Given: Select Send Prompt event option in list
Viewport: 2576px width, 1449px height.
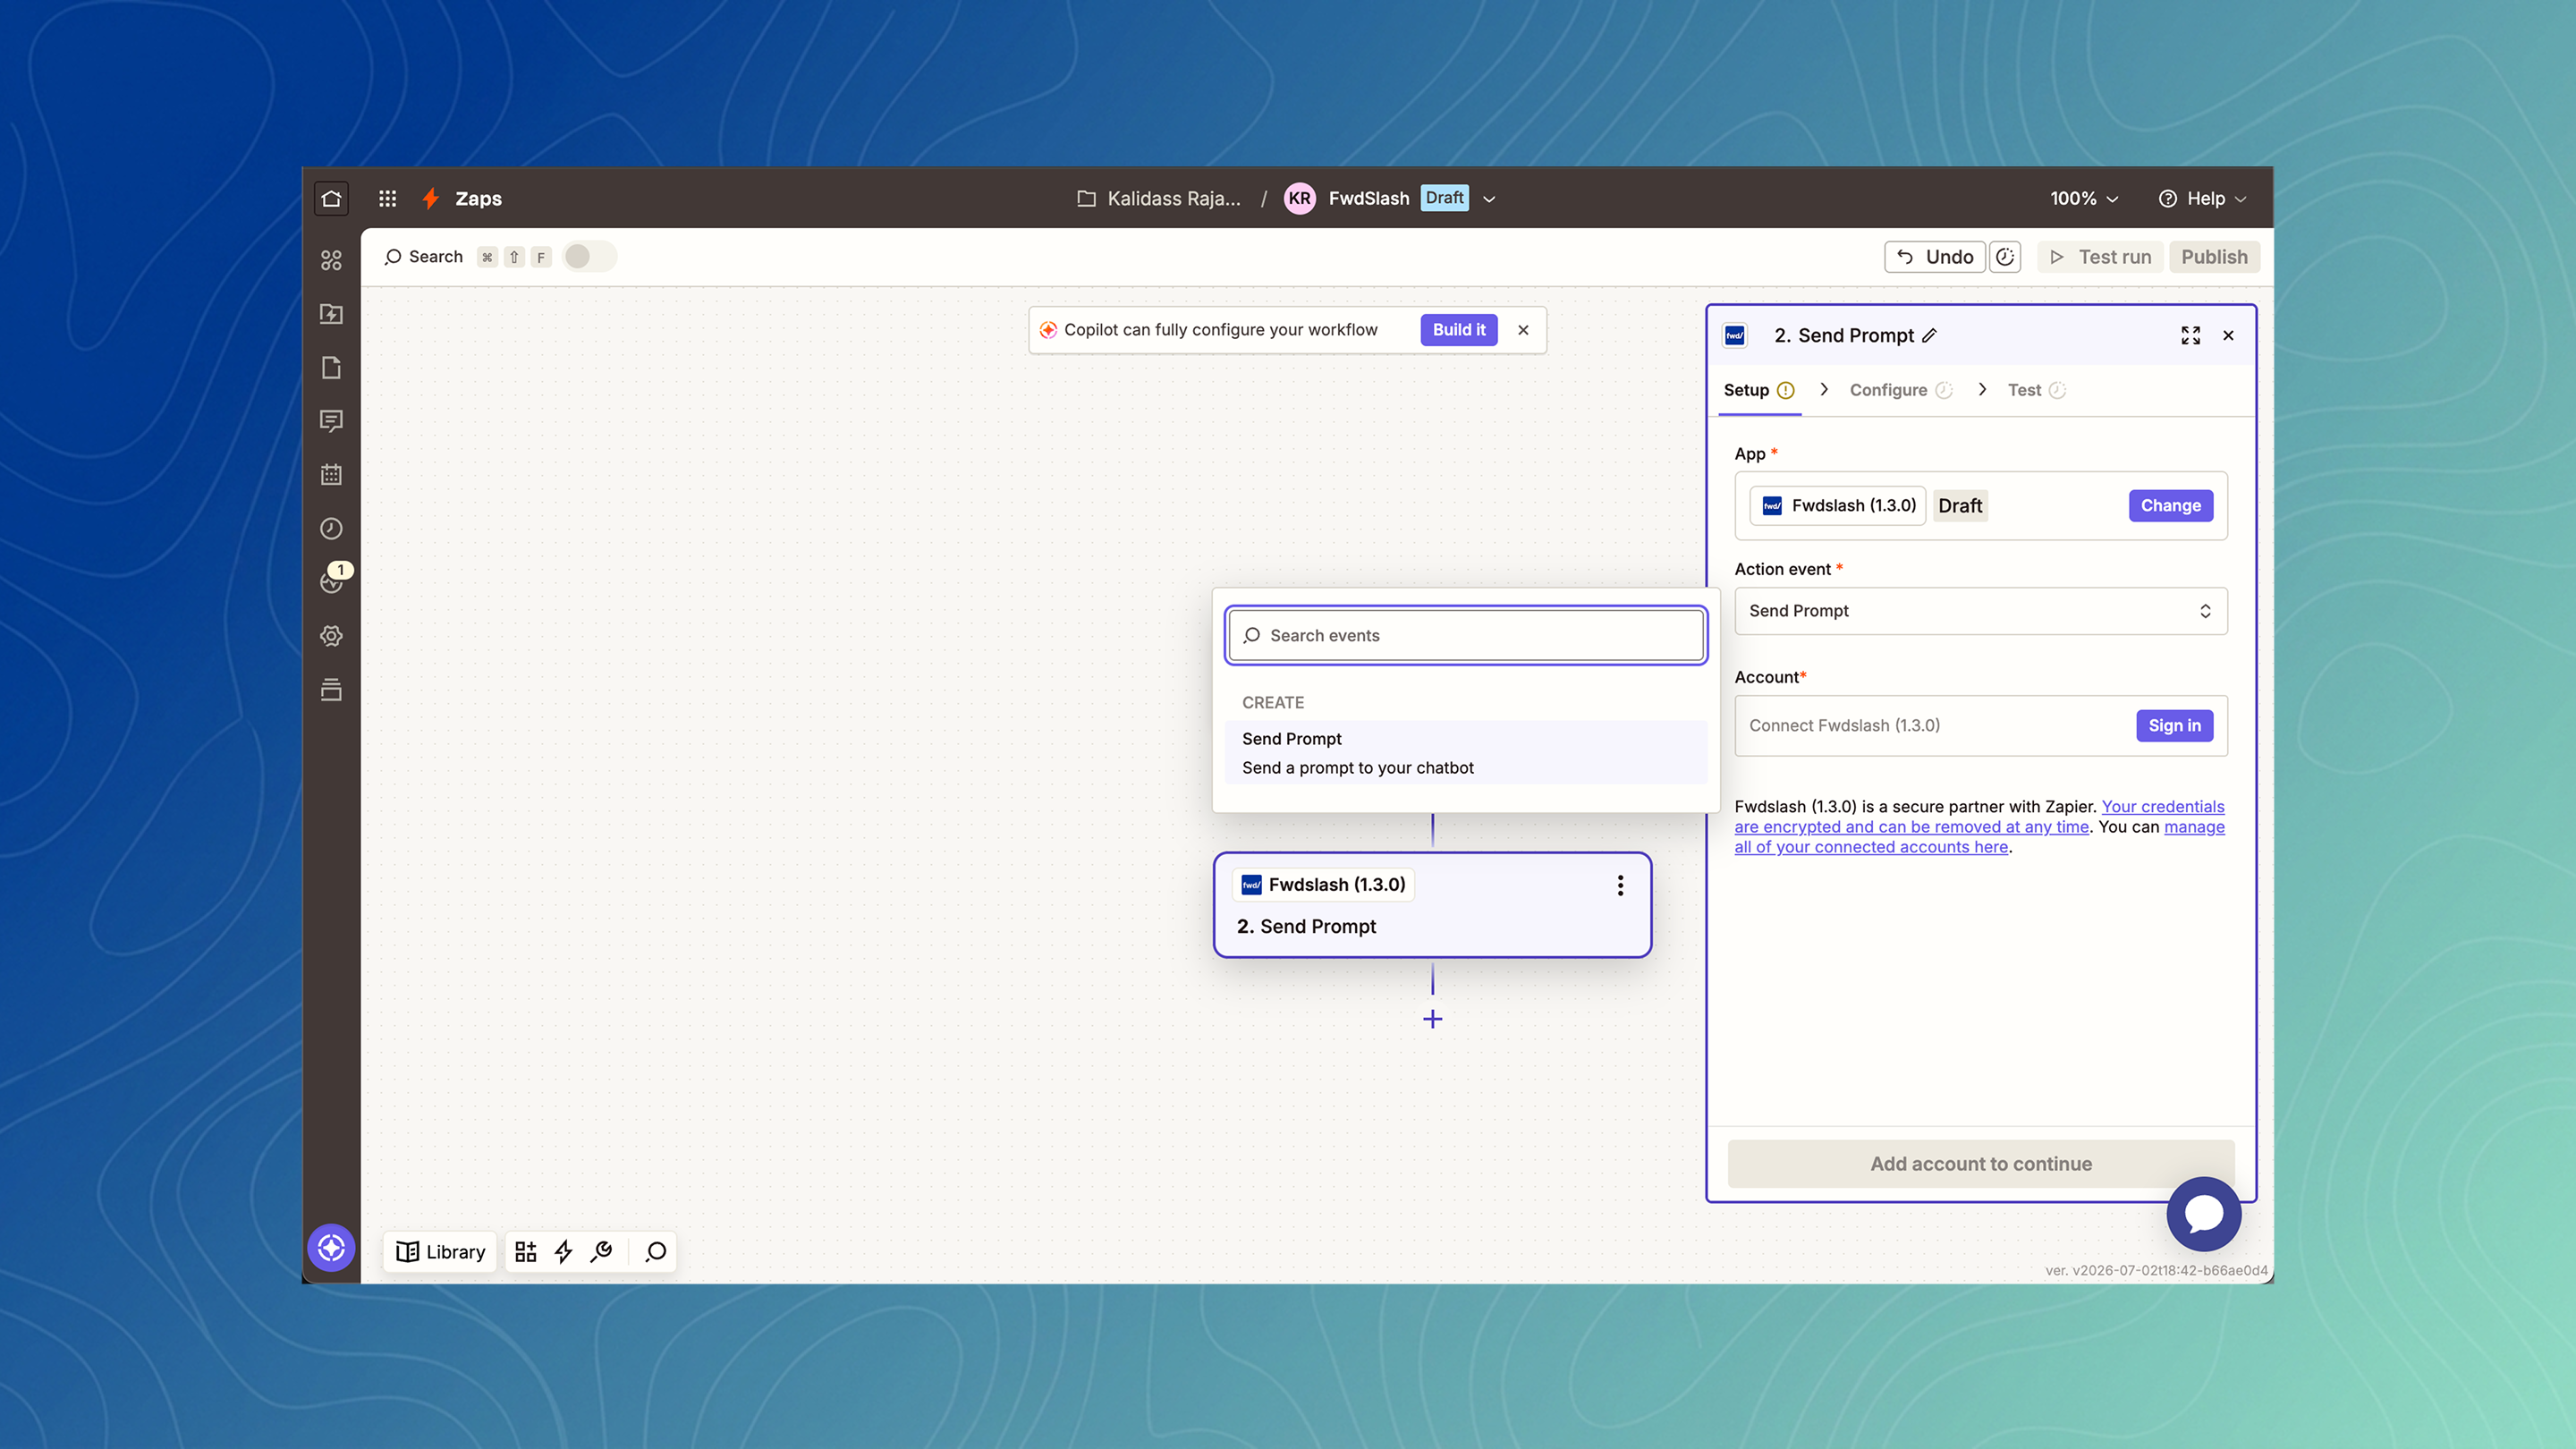Looking at the screenshot, I should [x=1466, y=753].
